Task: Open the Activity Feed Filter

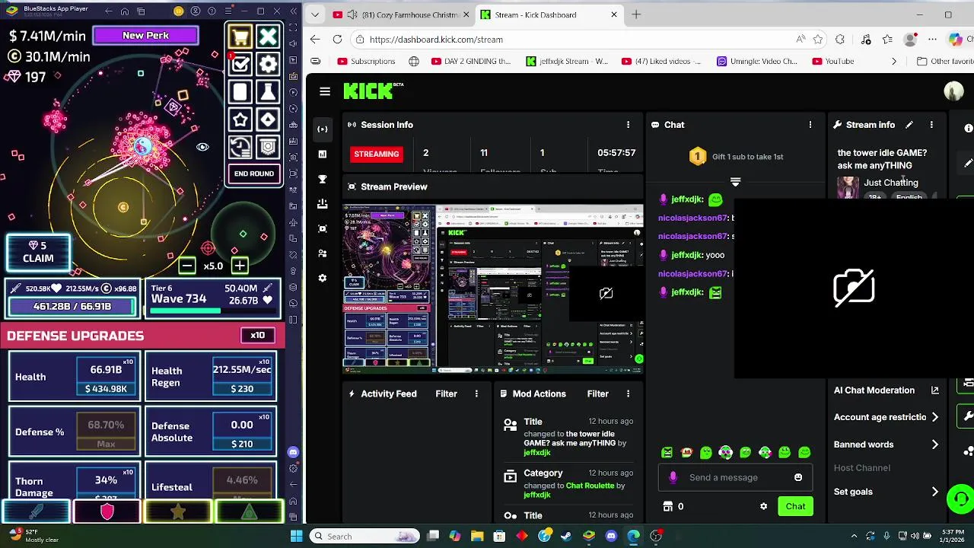Action: [446, 393]
